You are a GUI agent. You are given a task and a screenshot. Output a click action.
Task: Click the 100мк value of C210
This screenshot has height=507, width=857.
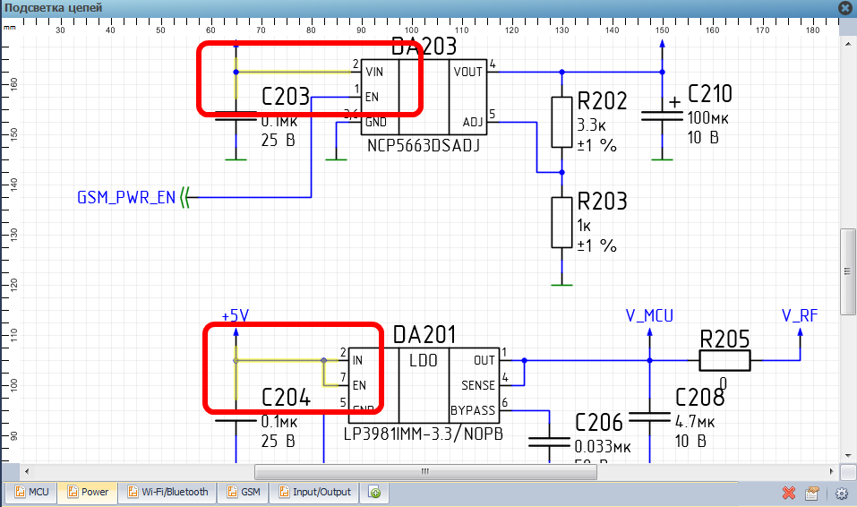(x=708, y=117)
